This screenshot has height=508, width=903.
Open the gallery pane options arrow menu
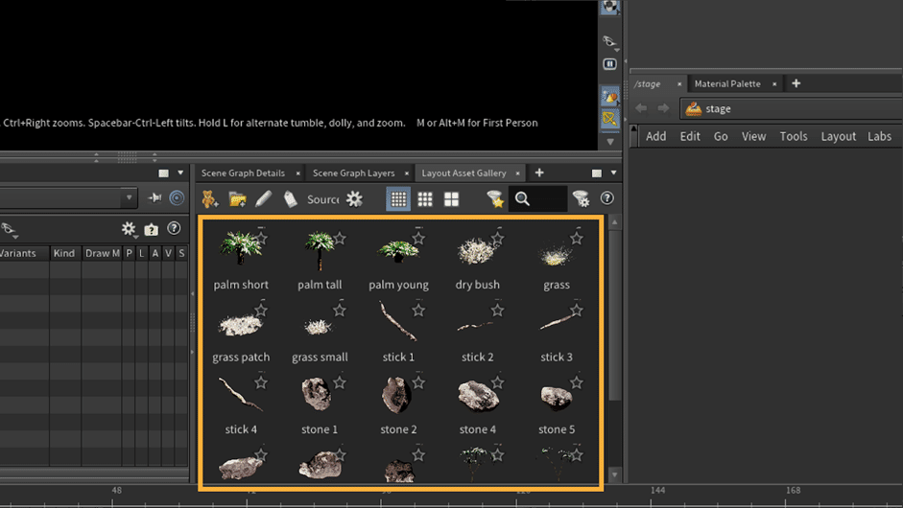point(614,173)
